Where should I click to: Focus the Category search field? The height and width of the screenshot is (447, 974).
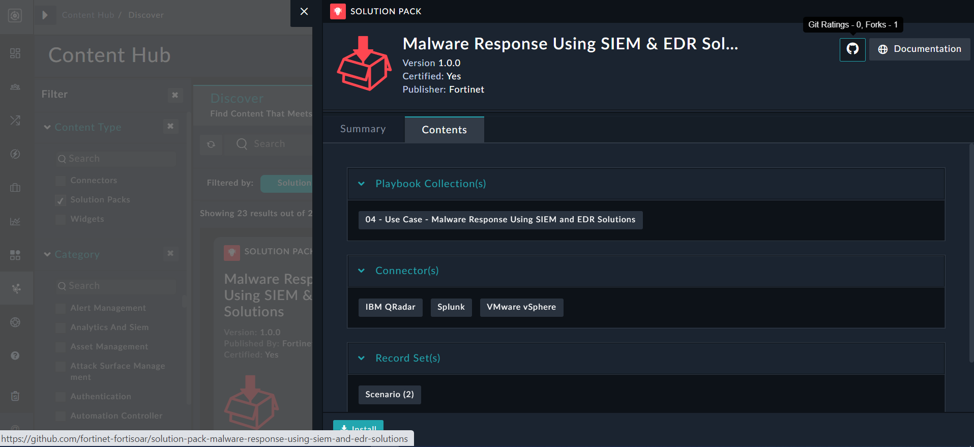(x=116, y=286)
